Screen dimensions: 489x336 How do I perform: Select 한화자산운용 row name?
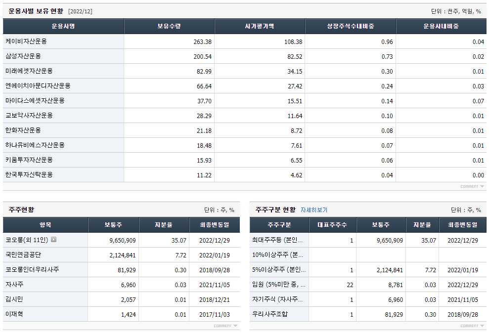pyautogui.click(x=23, y=130)
